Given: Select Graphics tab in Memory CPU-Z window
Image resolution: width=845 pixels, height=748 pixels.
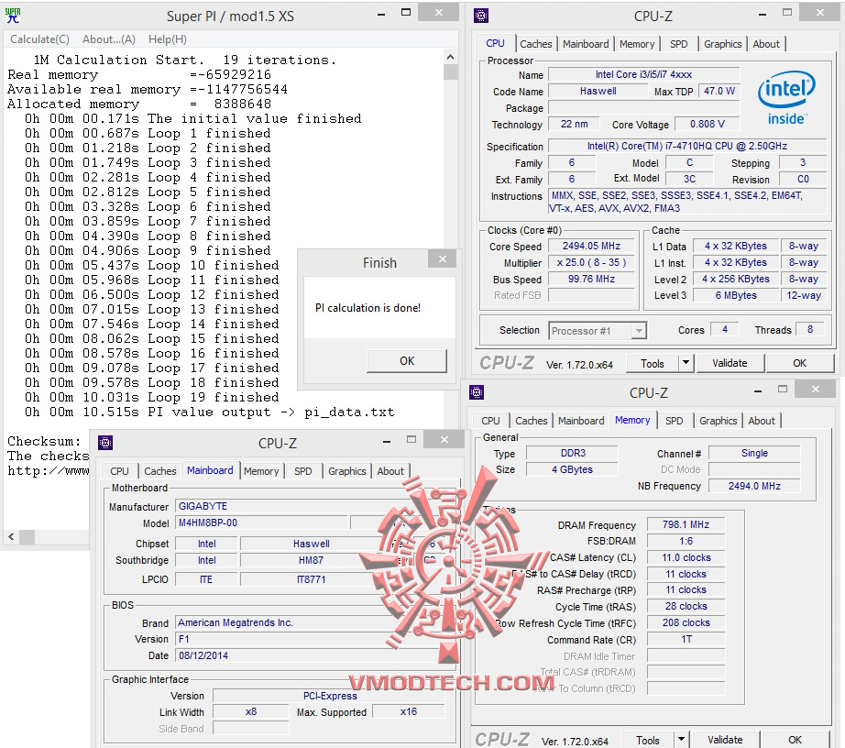Looking at the screenshot, I should [x=718, y=421].
